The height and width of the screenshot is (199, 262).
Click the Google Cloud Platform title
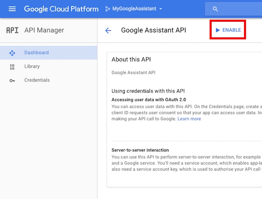coord(61,9)
